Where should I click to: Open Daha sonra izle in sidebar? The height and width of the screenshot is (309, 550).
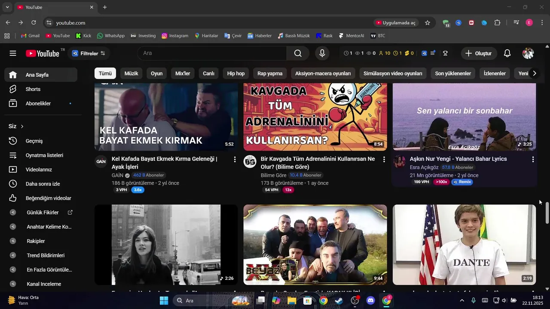[x=41, y=184]
